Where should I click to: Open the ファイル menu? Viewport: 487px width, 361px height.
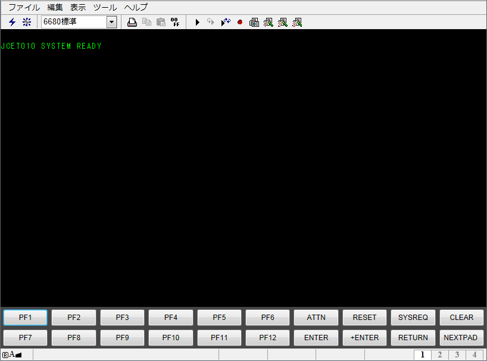(x=24, y=7)
